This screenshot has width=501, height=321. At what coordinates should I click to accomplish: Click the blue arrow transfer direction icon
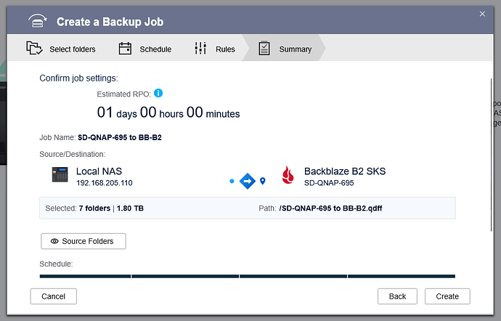pos(247,180)
